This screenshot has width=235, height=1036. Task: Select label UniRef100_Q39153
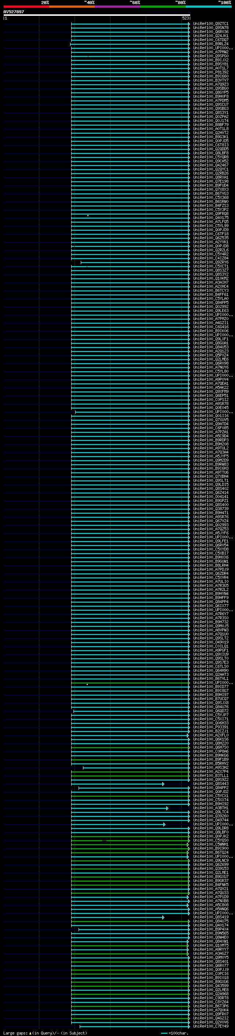coord(211,869)
